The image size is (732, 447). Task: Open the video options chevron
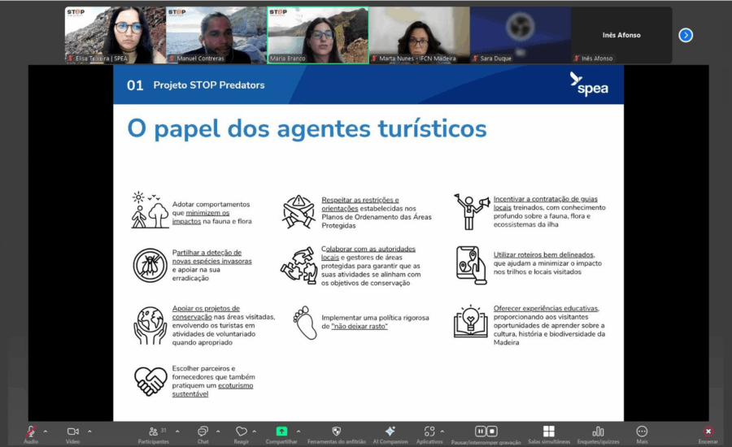(89, 431)
